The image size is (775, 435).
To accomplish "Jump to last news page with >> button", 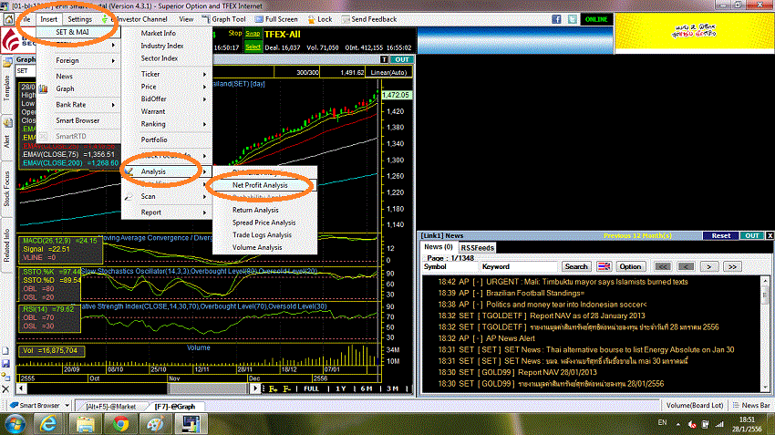I will click(732, 266).
